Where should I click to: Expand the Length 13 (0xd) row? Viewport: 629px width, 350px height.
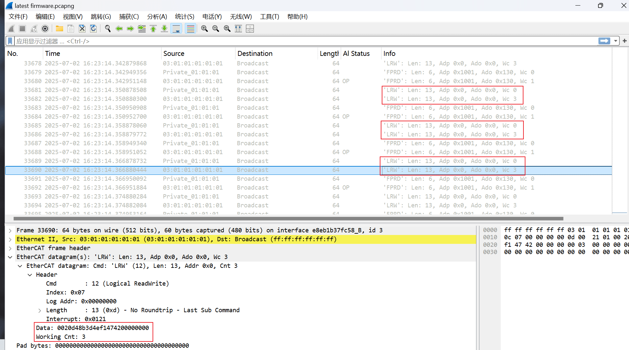coord(40,310)
